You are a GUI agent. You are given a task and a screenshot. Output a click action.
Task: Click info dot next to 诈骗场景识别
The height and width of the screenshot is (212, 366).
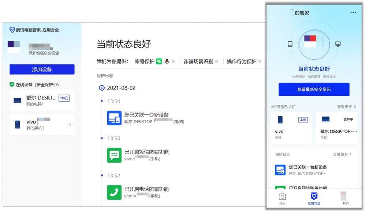216,61
